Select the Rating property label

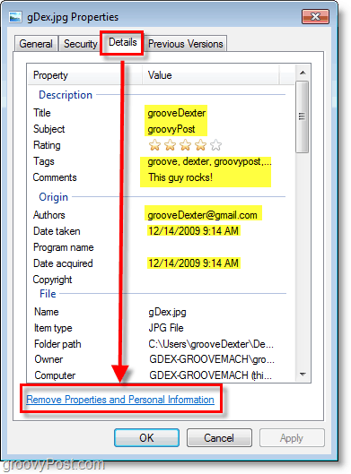[x=47, y=145]
